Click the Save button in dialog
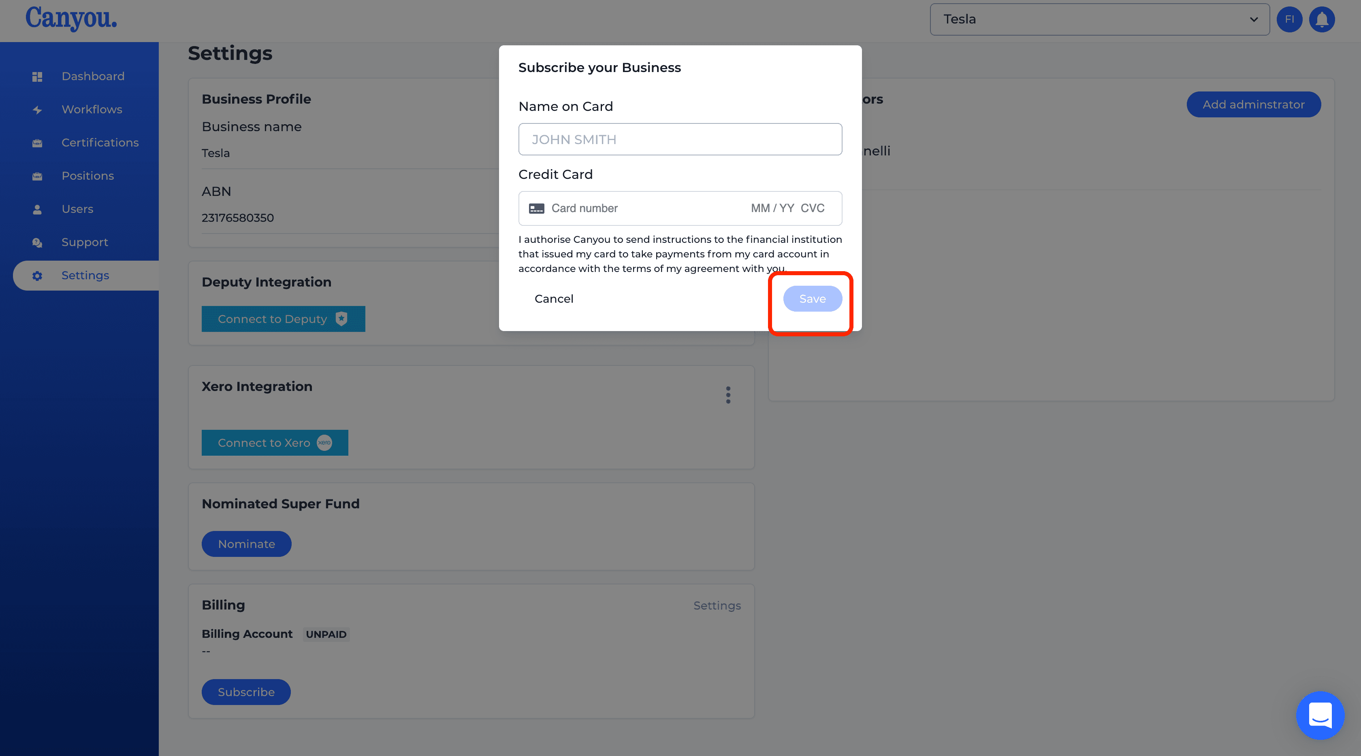1361x756 pixels. pyautogui.click(x=812, y=299)
